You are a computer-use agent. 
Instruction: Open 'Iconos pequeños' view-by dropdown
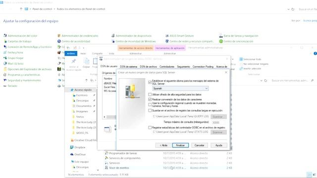(x=310, y=21)
